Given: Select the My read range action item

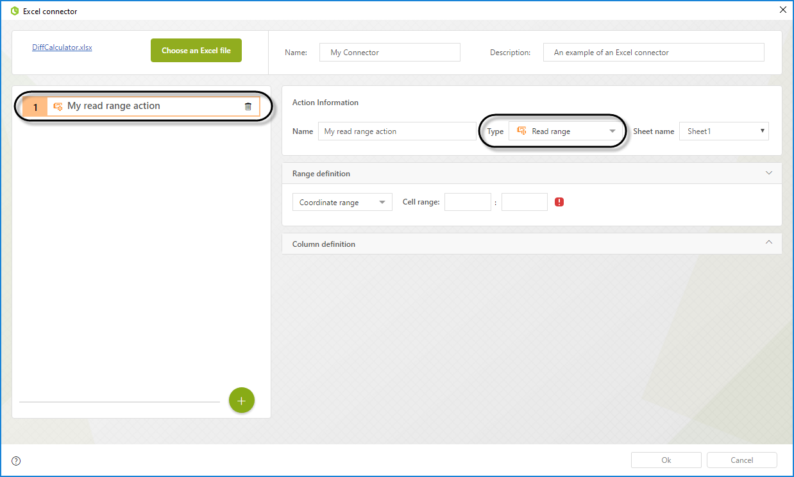Looking at the screenshot, I should click(x=141, y=106).
